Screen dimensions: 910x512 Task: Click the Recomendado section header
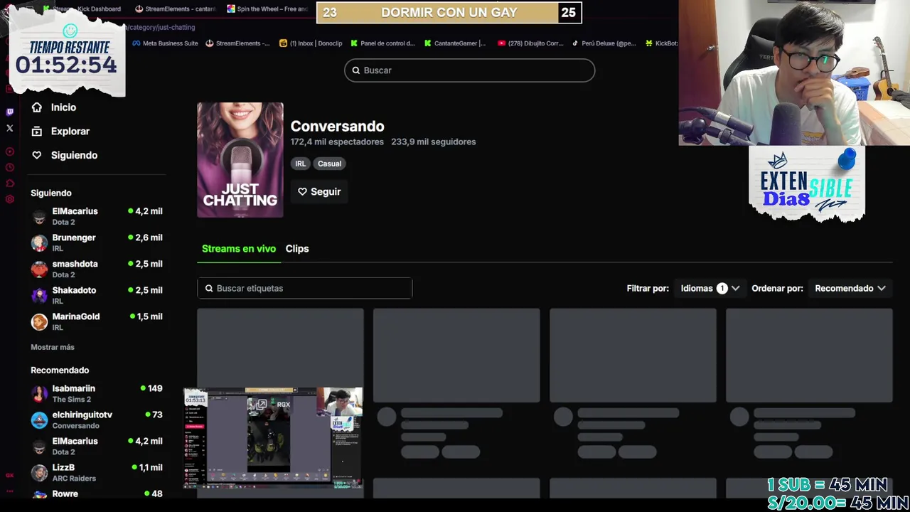60,370
